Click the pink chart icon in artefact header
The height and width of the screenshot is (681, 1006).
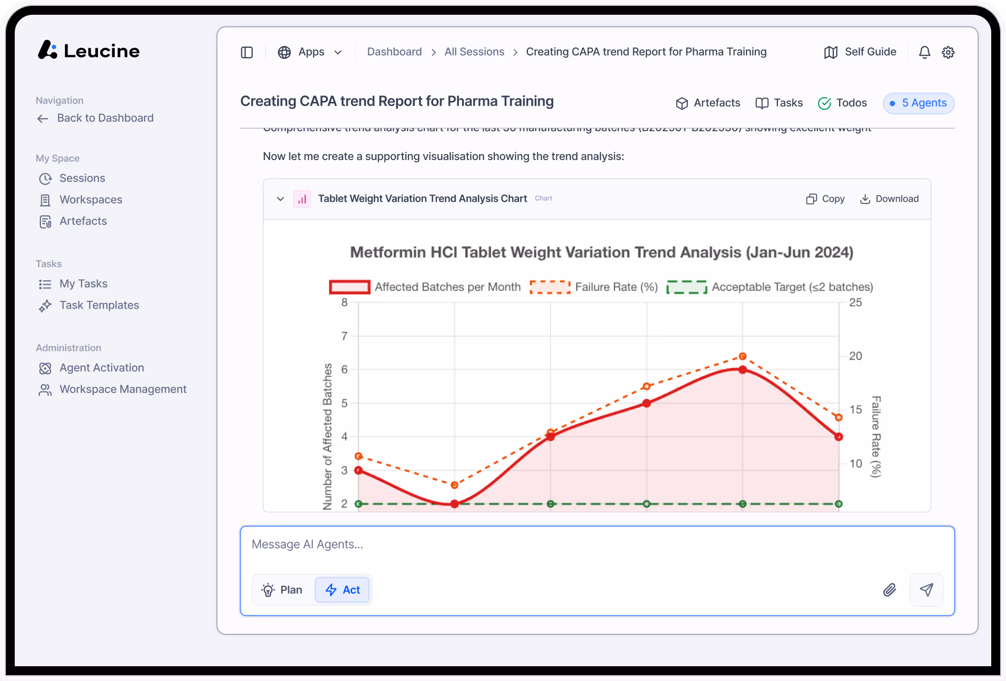(x=302, y=199)
